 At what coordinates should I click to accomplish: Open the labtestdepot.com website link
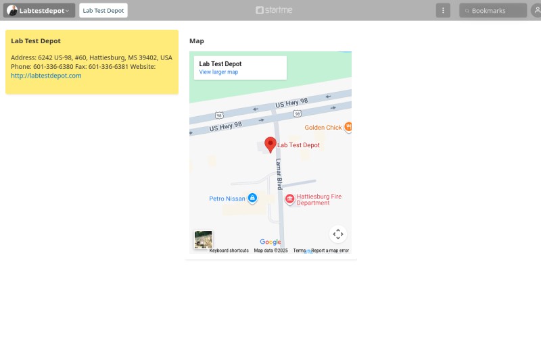46,76
